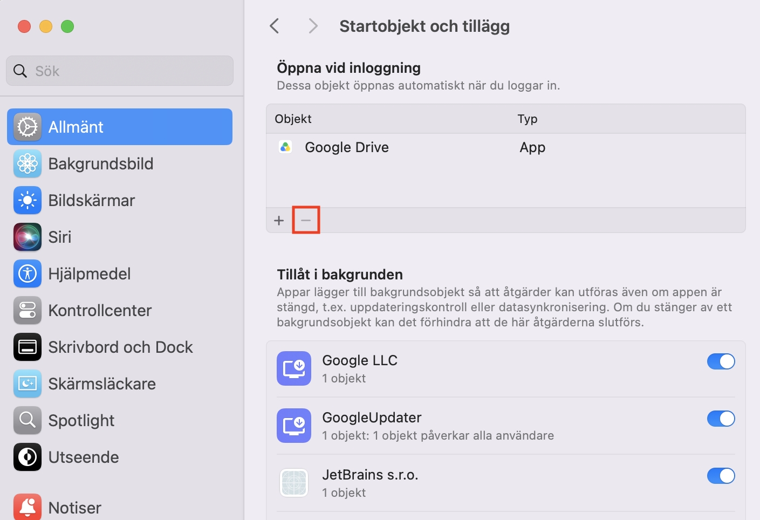The width and height of the screenshot is (760, 520).
Task: Click the GoogleUpdater background item icon
Action: tap(294, 426)
